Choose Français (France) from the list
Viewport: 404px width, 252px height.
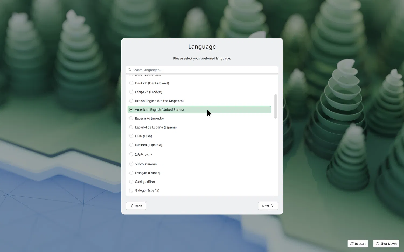coord(199,173)
